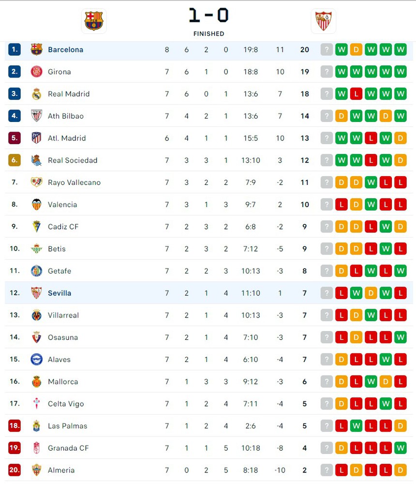
Task: Click the rank 1 position badge
Action: click(x=15, y=49)
